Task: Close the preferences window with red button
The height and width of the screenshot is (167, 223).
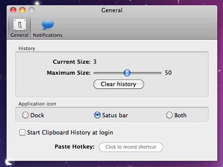Action: [x=13, y=10]
